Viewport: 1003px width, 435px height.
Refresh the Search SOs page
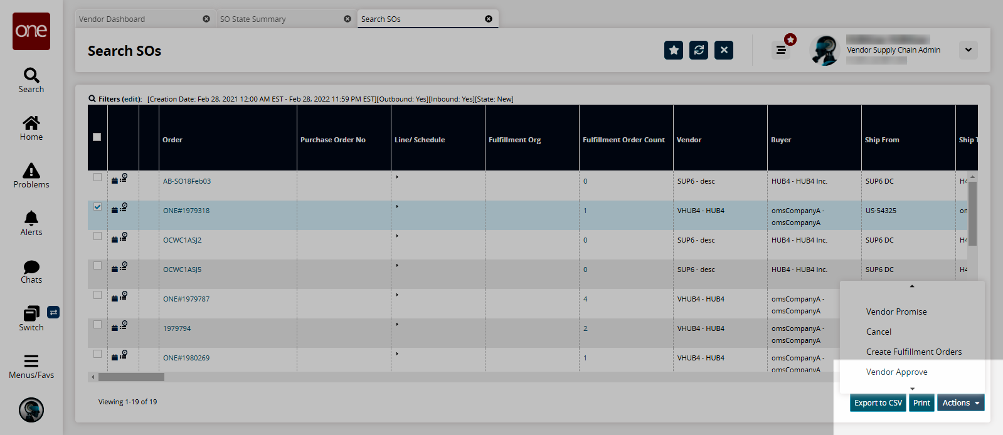tap(699, 50)
